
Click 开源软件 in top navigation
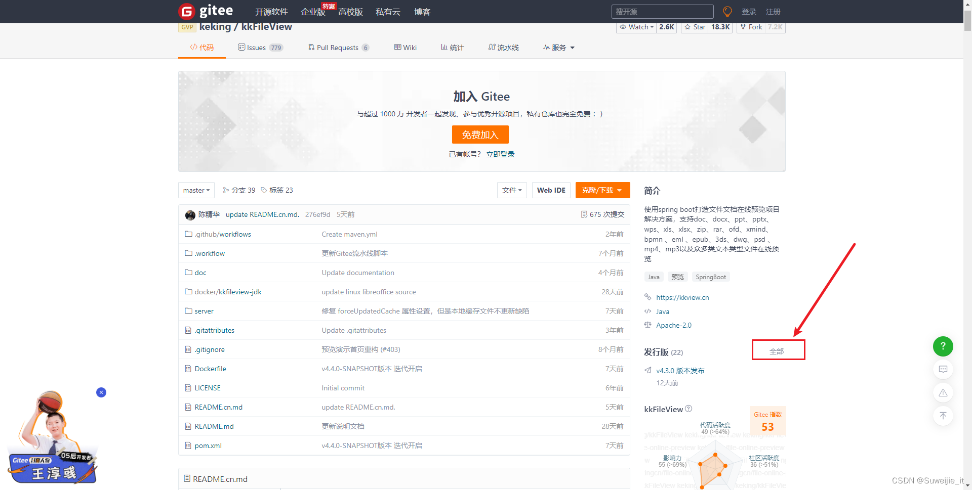point(271,12)
